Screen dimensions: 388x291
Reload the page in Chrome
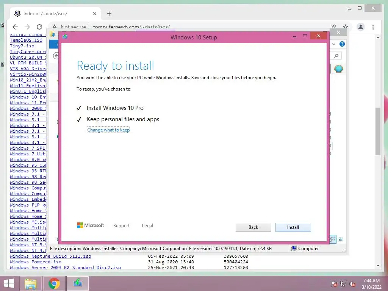tap(39, 27)
